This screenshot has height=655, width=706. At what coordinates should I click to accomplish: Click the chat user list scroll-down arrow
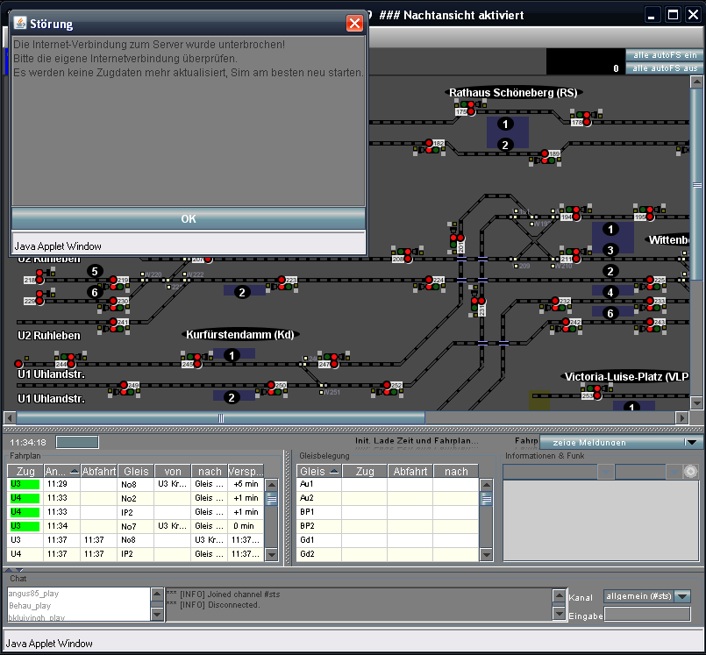pyautogui.click(x=157, y=614)
